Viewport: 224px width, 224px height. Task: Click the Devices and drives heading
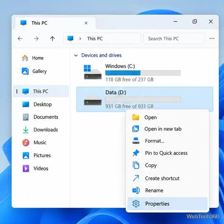101,55
